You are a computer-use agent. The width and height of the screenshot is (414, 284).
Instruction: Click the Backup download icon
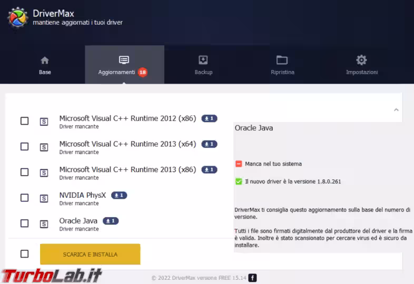[203, 60]
